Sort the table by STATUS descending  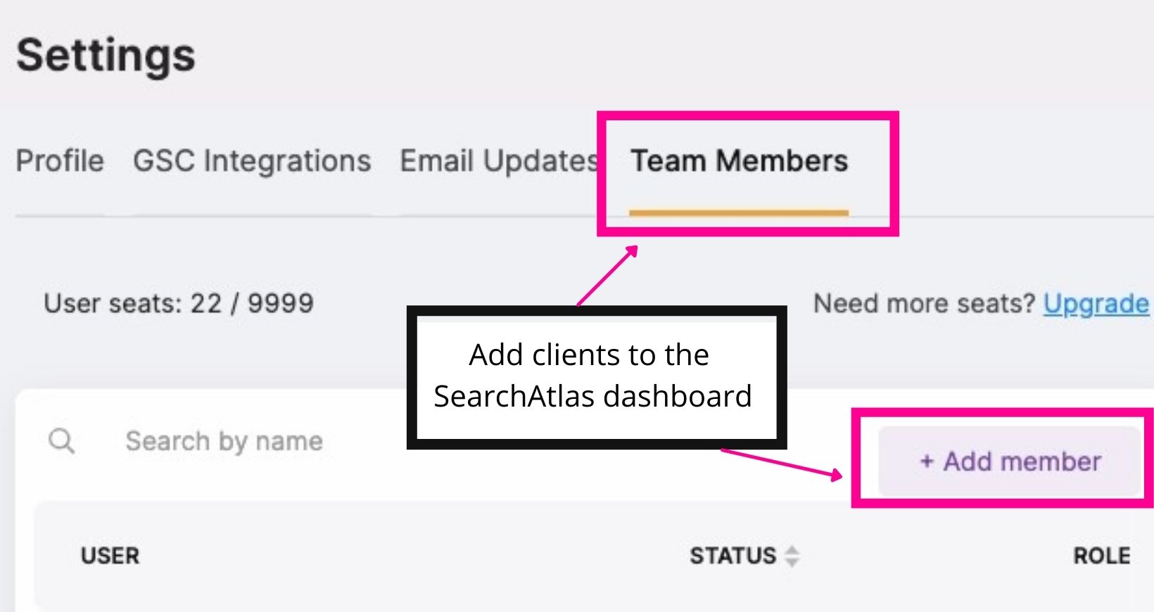pyautogui.click(x=792, y=561)
